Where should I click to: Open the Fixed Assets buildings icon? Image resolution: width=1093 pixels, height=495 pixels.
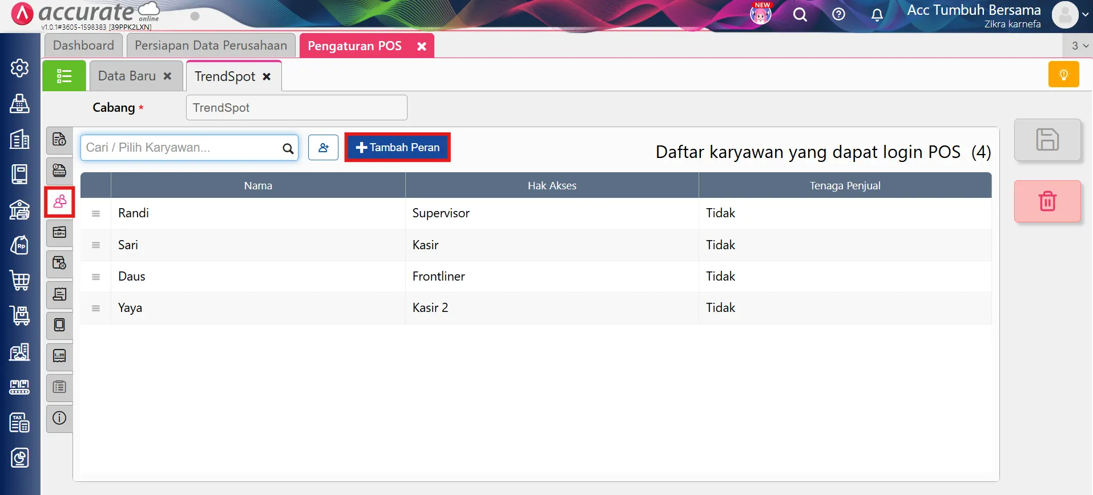point(19,352)
